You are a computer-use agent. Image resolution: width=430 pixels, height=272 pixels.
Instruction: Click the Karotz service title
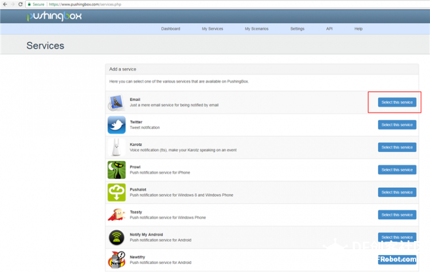pyautogui.click(x=136, y=144)
